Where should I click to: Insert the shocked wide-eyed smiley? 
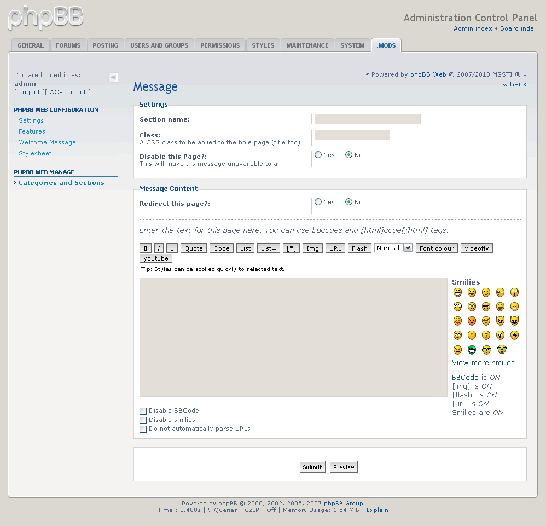[457, 307]
